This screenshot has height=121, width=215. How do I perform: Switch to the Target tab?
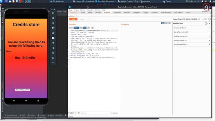(82, 13)
